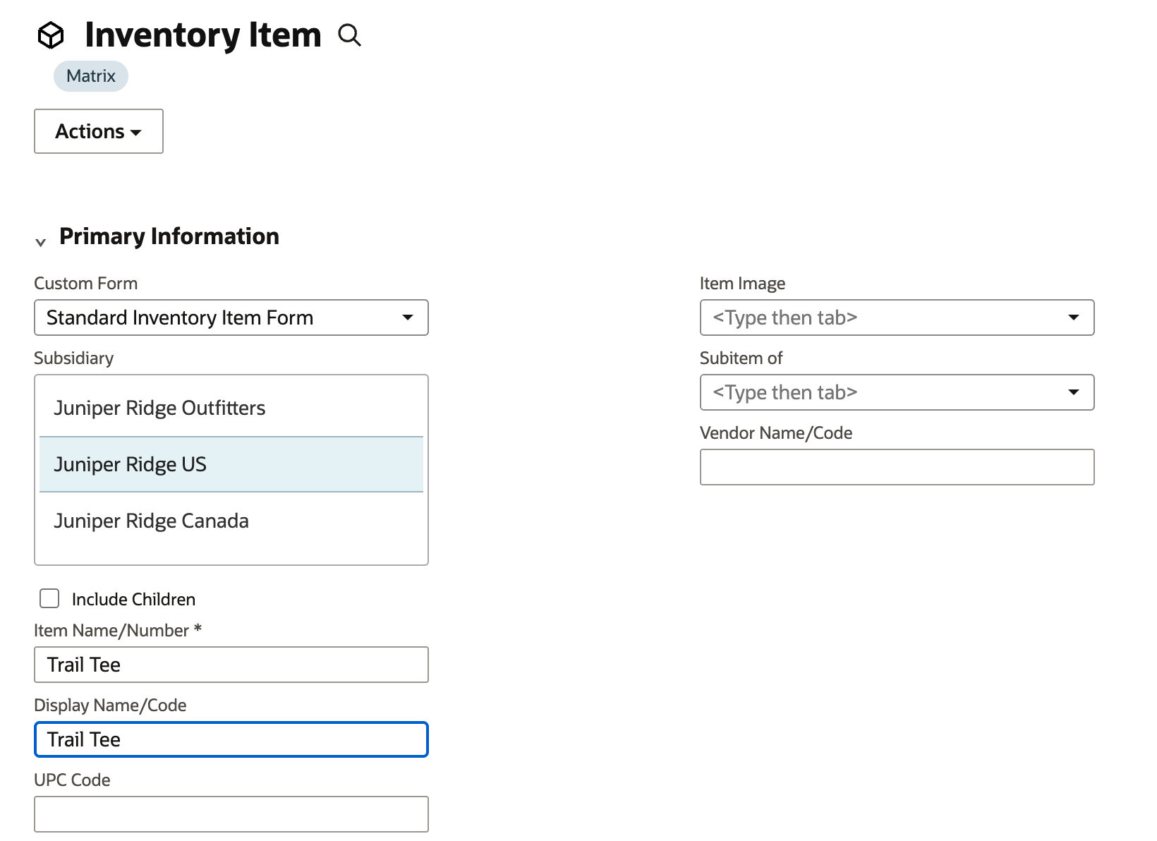This screenshot has height=841, width=1157.
Task: Click the Primary Information heading
Action: pyautogui.click(x=169, y=236)
